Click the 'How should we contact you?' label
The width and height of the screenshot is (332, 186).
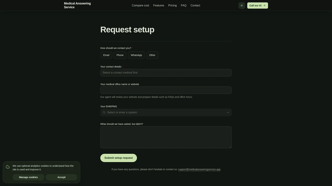tap(116, 48)
